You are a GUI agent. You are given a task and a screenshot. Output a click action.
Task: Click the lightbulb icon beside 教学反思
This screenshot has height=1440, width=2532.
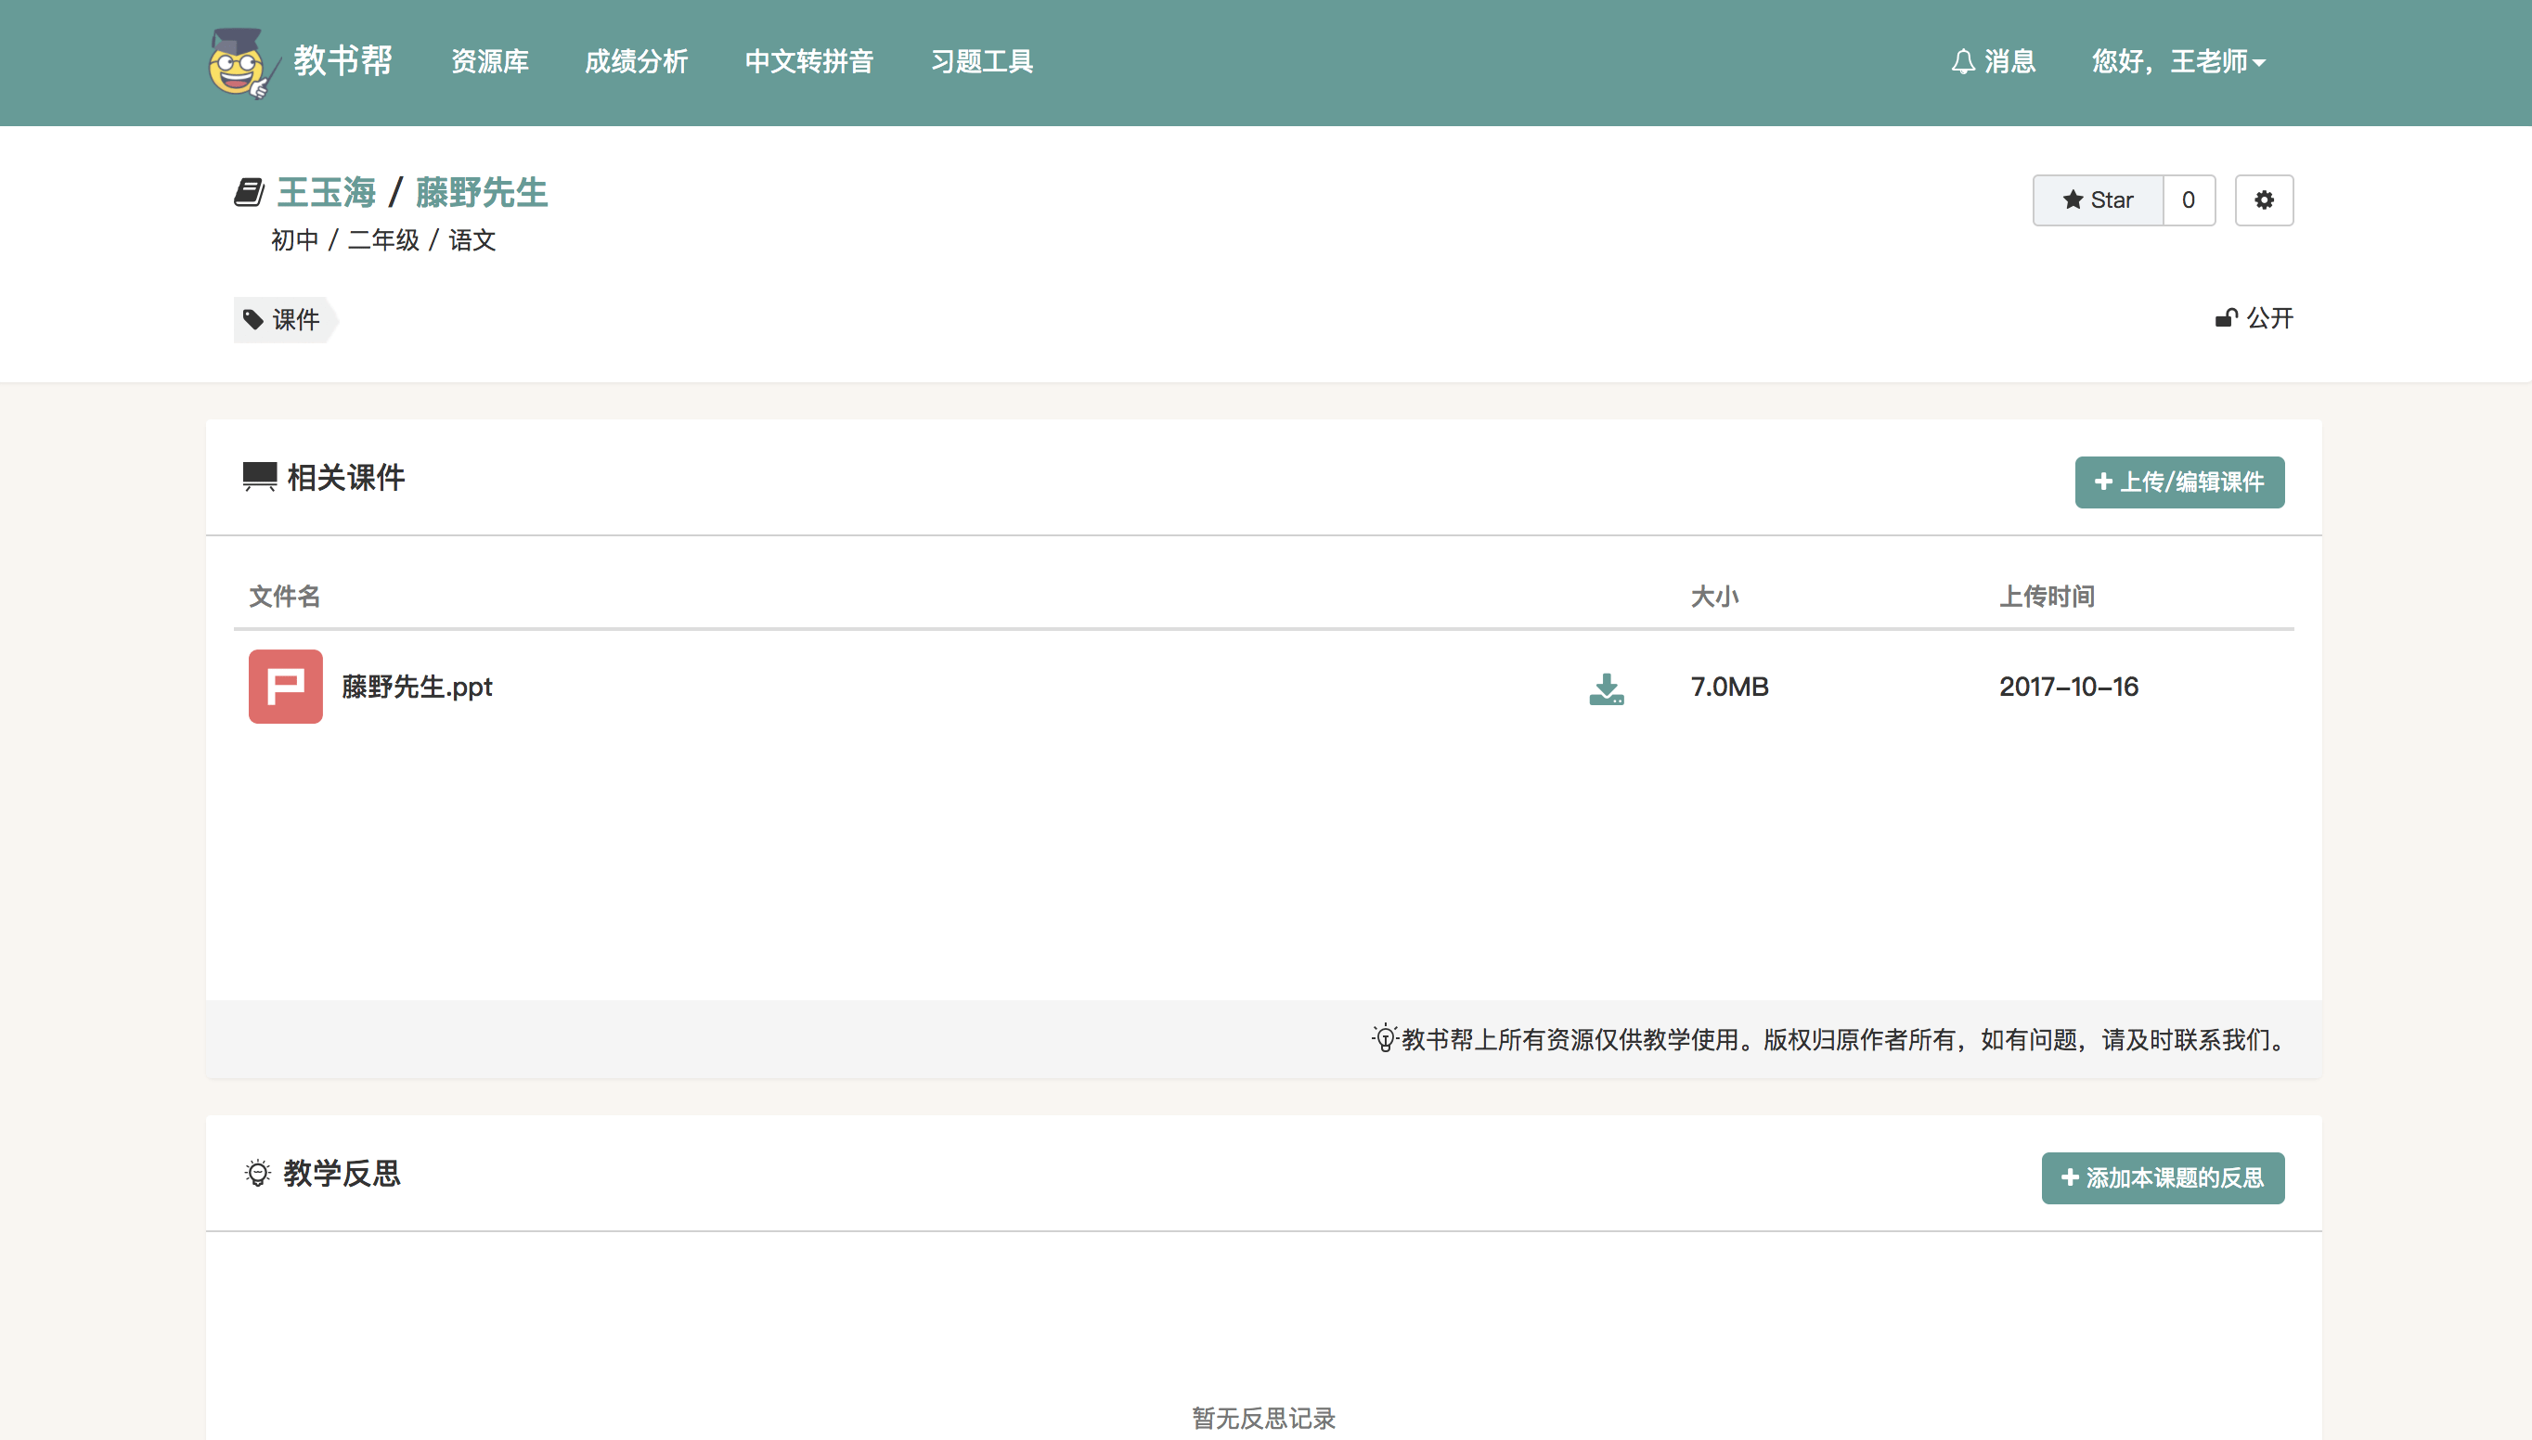tap(257, 1173)
